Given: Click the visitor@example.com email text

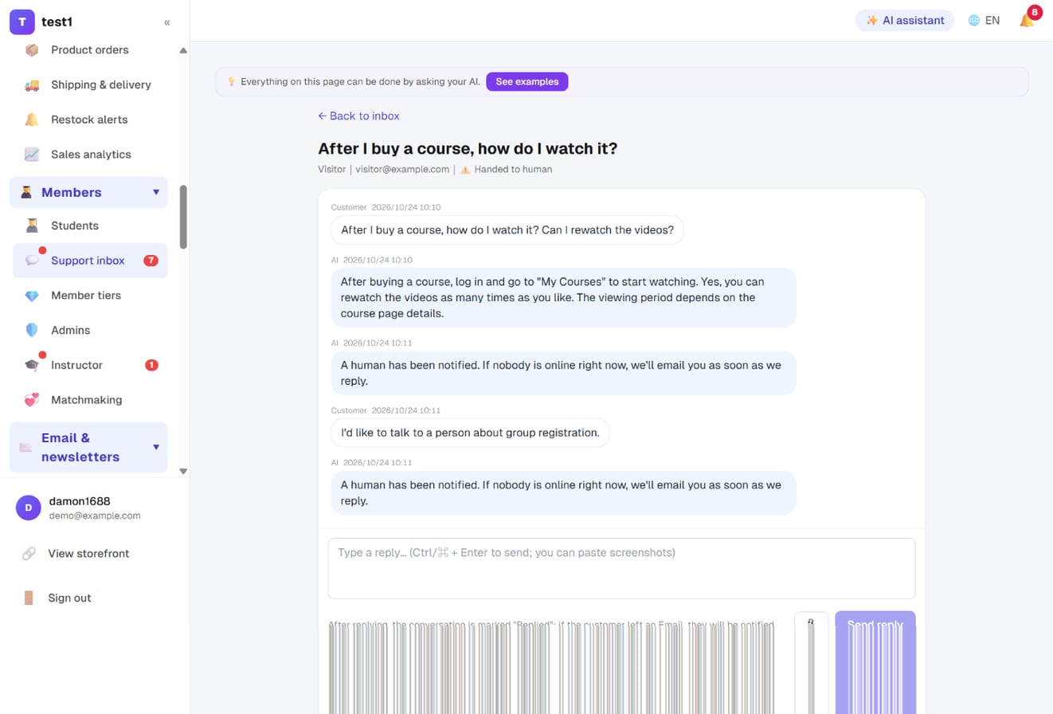Looking at the screenshot, I should (x=402, y=169).
